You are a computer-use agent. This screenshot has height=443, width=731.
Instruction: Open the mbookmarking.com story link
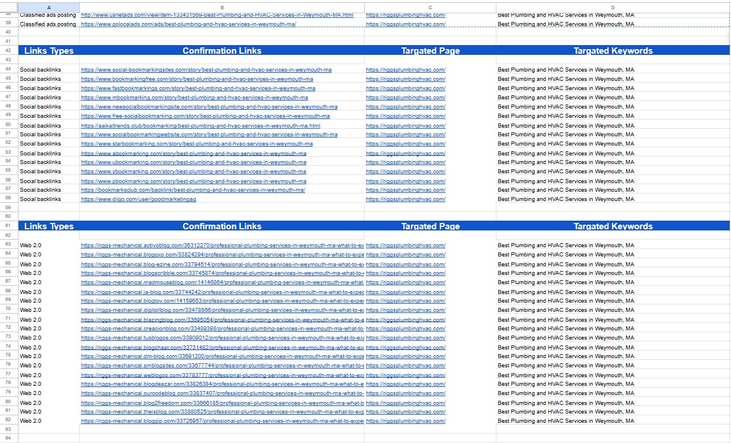[x=194, y=98]
